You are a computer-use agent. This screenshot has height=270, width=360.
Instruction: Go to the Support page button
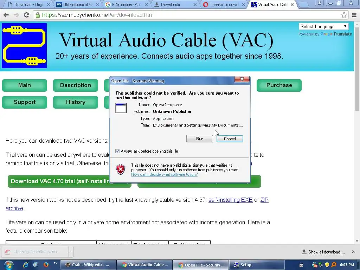click(25, 102)
